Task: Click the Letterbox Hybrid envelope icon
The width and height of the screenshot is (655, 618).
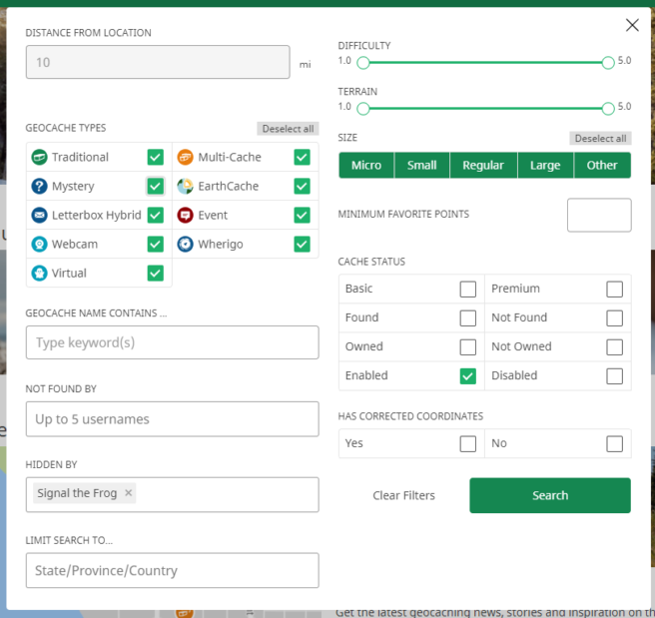Action: pyautogui.click(x=39, y=215)
